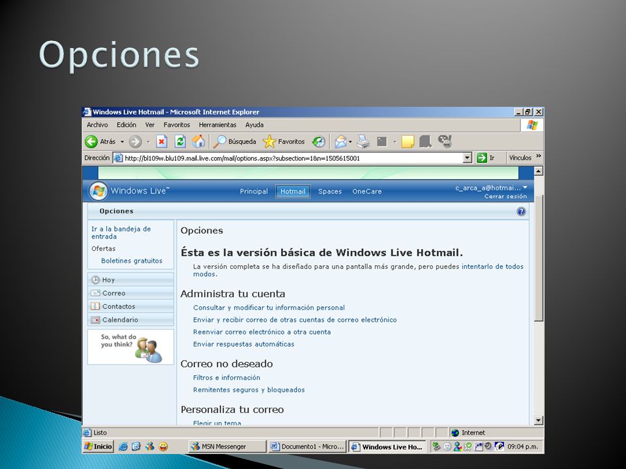This screenshot has height=469, width=626.
Task: Open help with blue question mark icon
Action: 521,211
